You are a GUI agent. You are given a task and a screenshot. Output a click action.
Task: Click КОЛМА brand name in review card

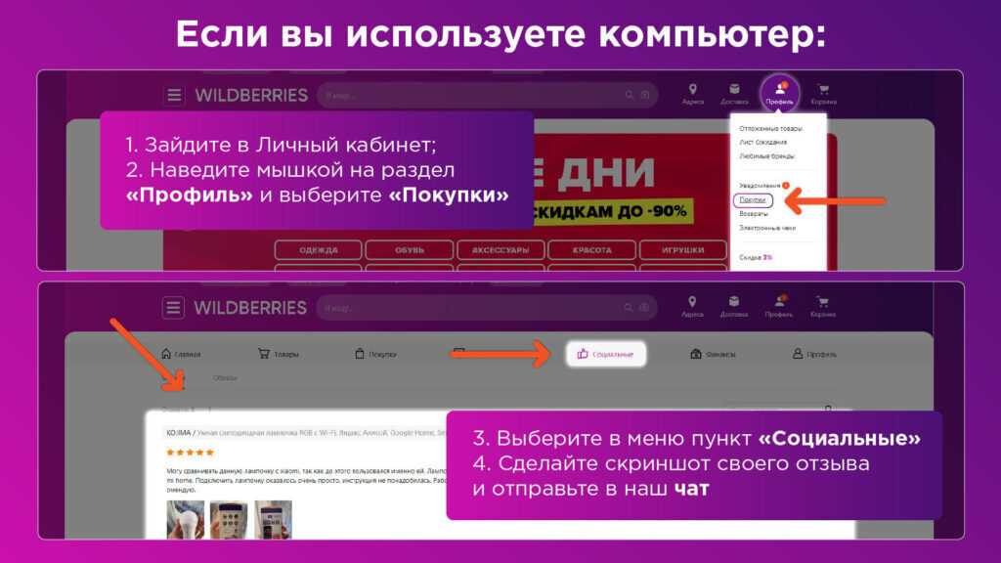[178, 433]
